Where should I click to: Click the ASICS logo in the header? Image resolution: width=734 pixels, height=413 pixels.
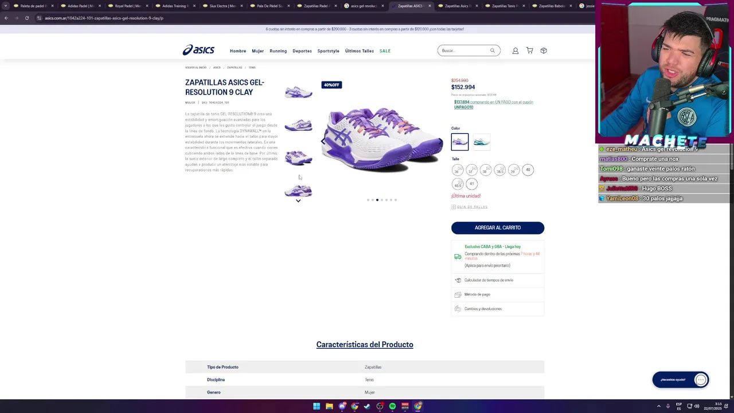pos(198,50)
